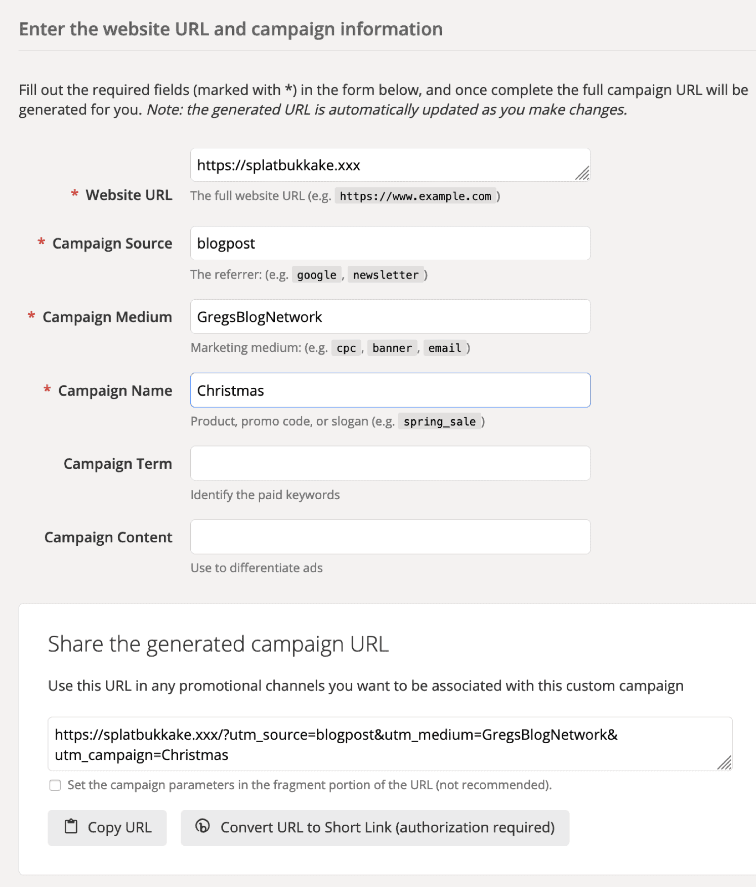Focus the empty Campaign Content input

click(x=390, y=537)
